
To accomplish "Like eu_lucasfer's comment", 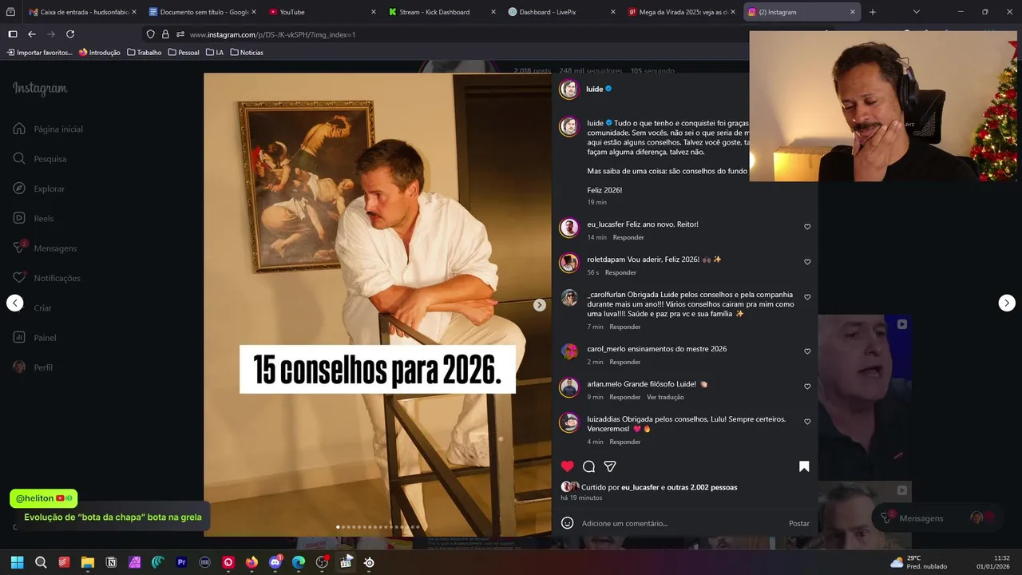I will pos(807,227).
